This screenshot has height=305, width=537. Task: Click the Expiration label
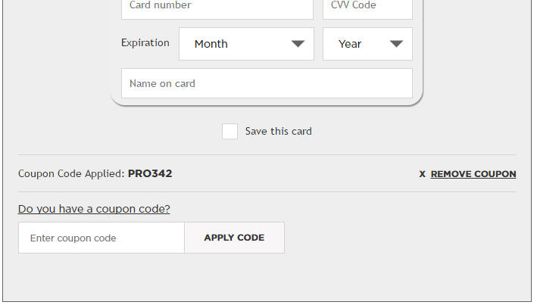145,43
